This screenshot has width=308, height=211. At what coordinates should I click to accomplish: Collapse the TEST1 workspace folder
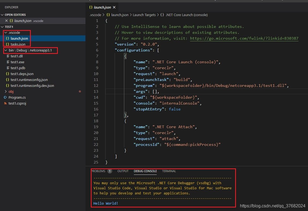pyautogui.click(x=2, y=27)
